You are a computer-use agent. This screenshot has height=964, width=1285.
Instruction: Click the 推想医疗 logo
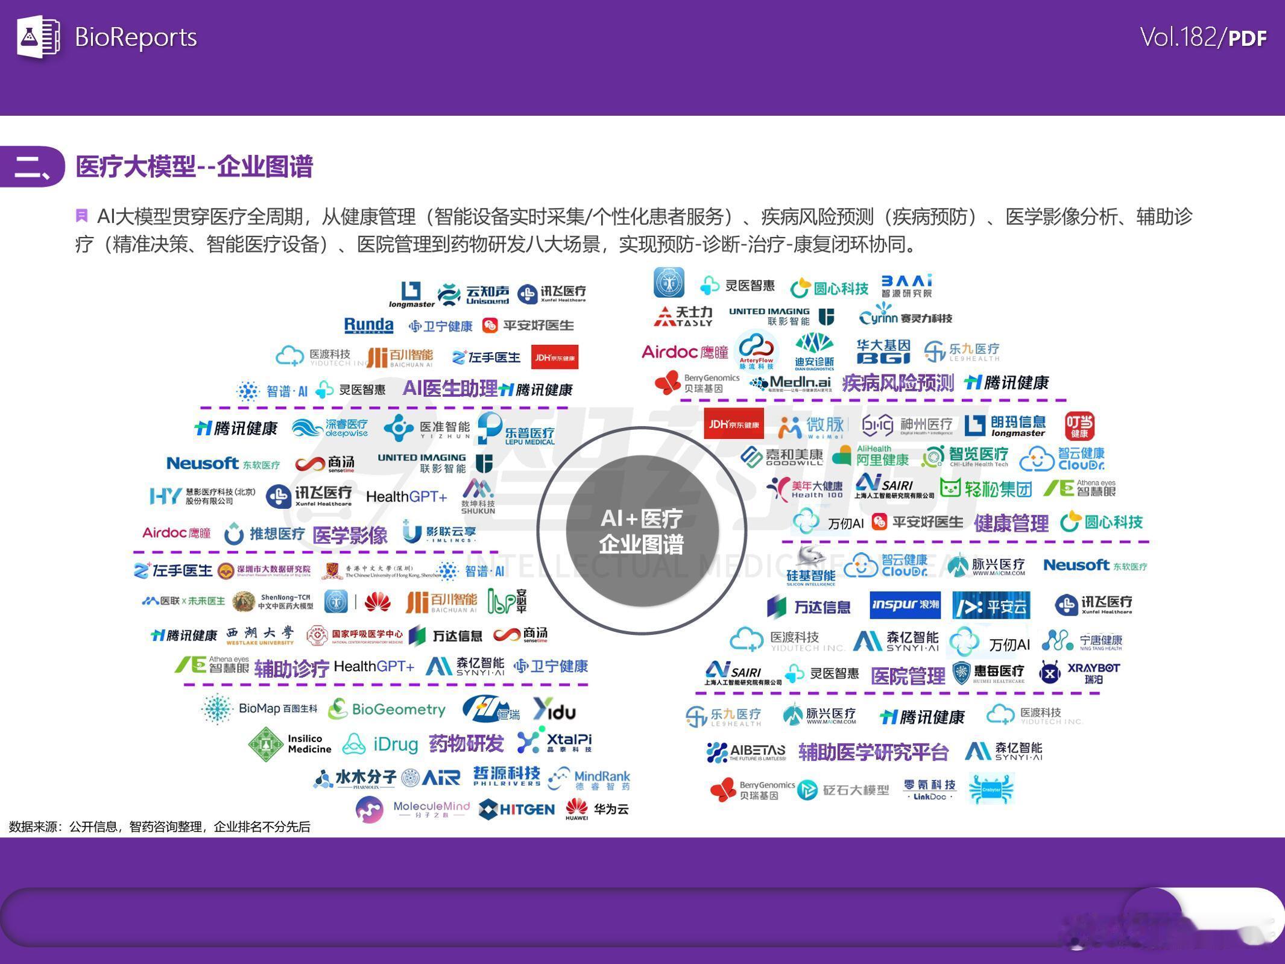click(264, 534)
